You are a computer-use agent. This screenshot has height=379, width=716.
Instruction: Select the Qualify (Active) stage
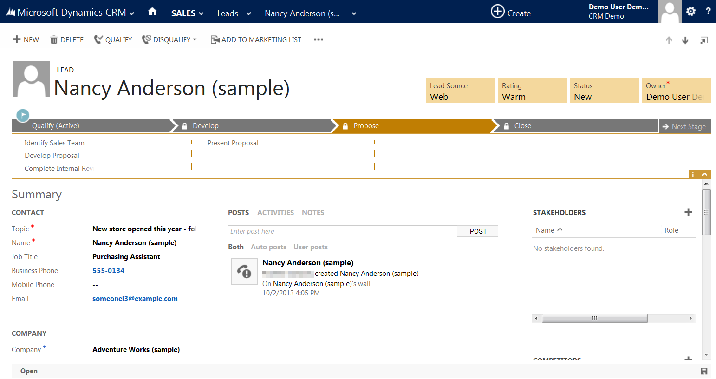[x=91, y=126]
